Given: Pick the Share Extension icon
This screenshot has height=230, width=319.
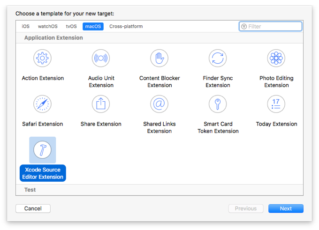Looking at the screenshot, I should click(x=101, y=104).
